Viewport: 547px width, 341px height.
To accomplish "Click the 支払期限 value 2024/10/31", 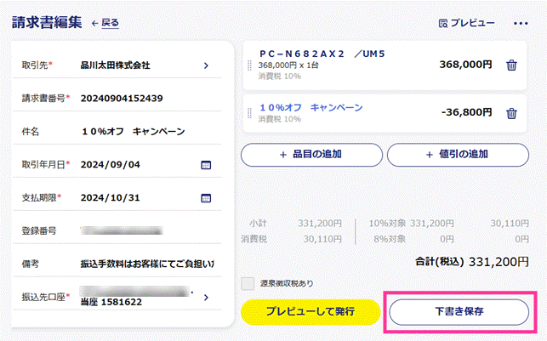I will (111, 197).
